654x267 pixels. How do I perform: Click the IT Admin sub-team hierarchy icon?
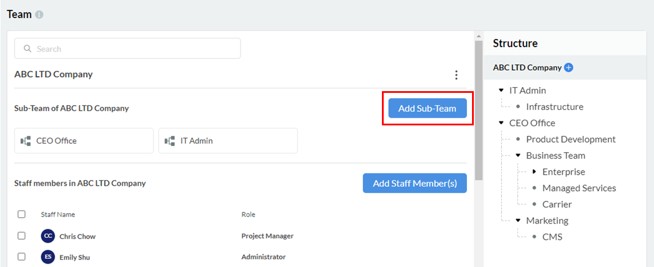point(170,140)
